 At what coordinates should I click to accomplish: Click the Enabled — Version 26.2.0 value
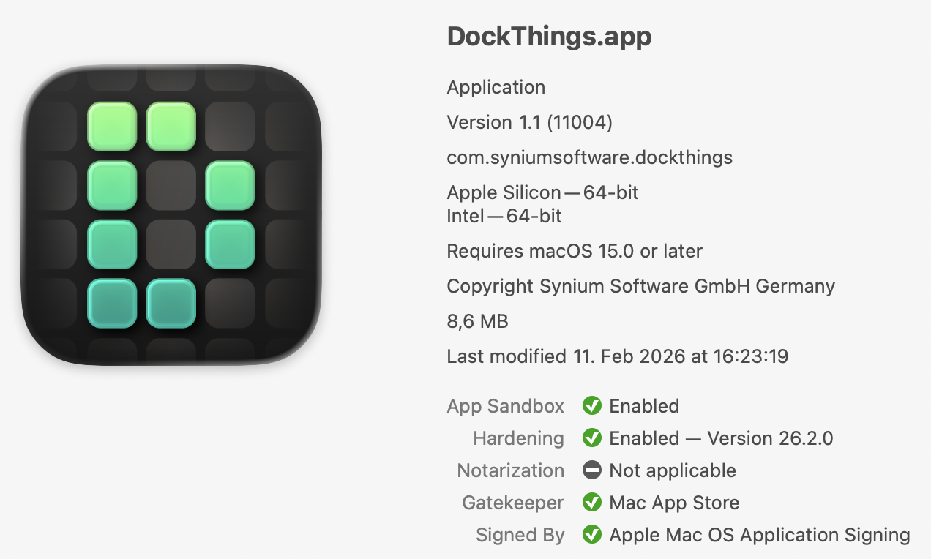point(721,438)
